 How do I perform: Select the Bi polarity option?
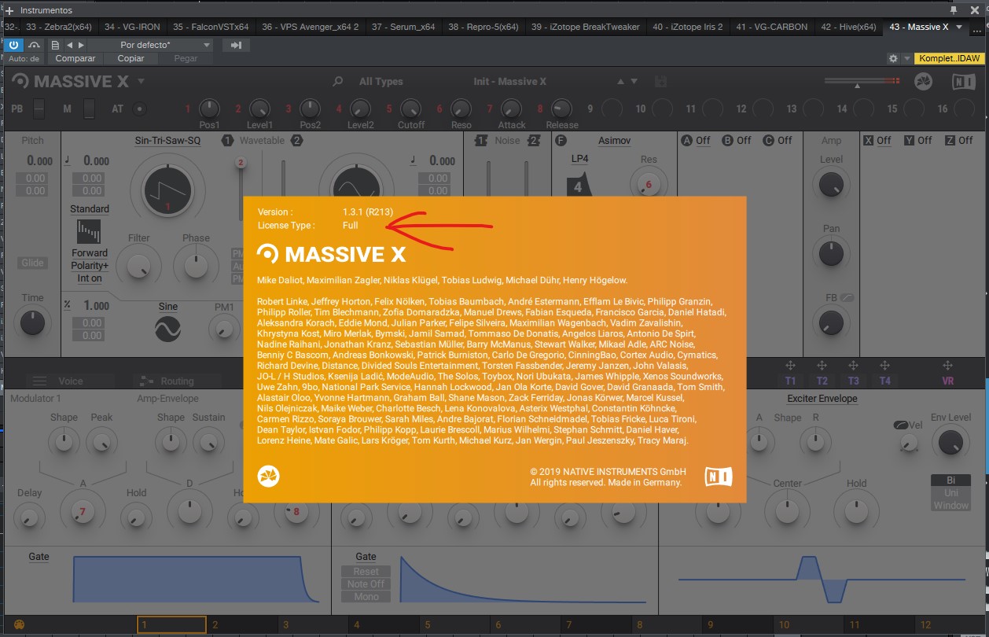coord(950,480)
